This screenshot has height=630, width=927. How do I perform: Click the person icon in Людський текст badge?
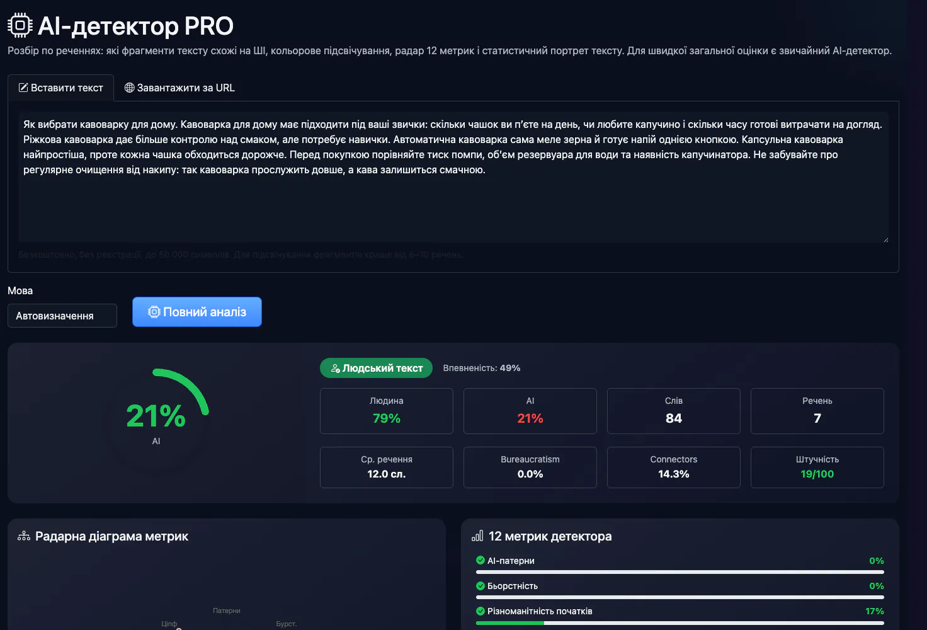(x=336, y=369)
